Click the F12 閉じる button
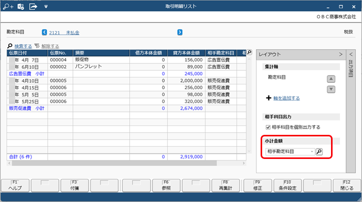The width and height of the screenshot is (362, 202). 347,185
